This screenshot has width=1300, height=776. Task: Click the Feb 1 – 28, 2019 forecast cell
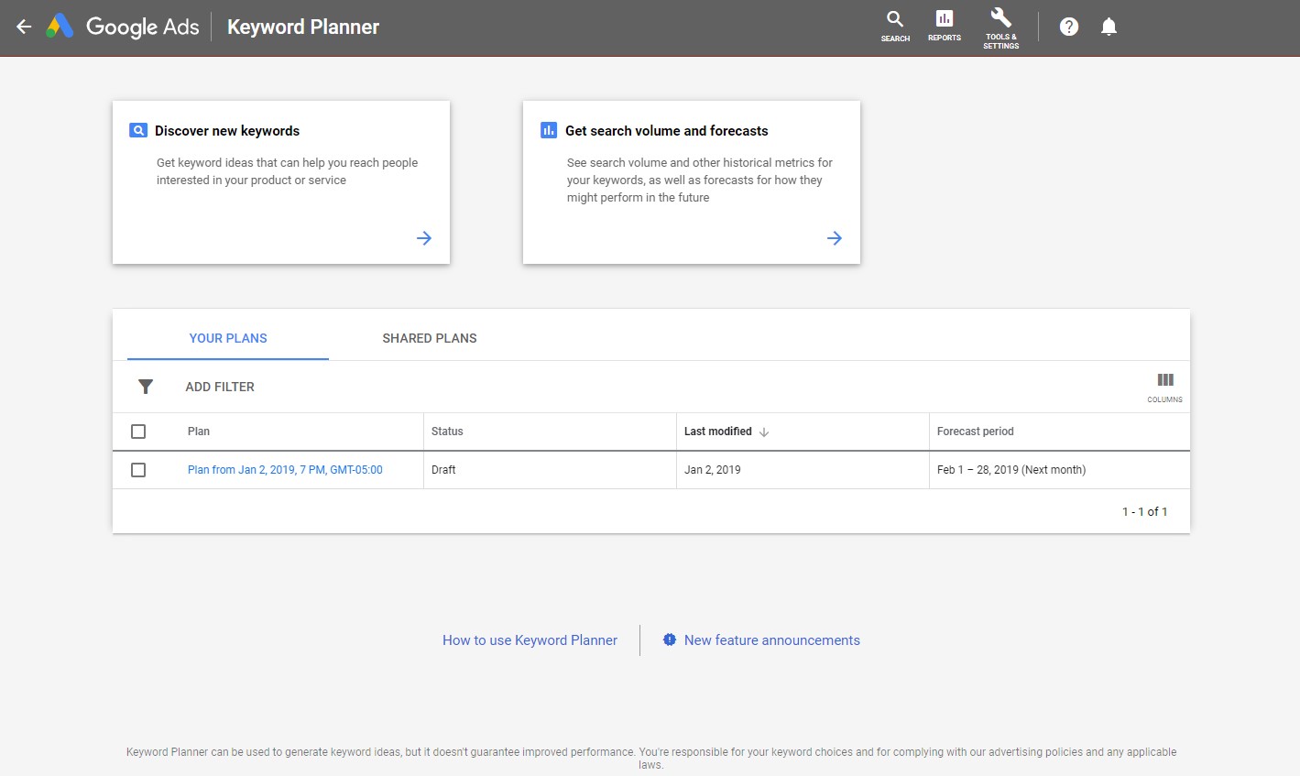(x=1011, y=470)
